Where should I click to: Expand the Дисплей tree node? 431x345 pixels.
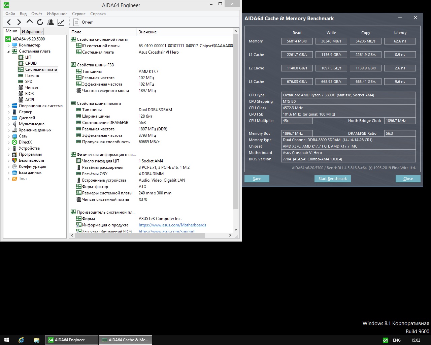(x=9, y=118)
